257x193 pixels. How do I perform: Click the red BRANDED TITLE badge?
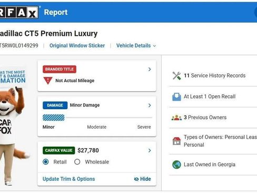pyautogui.click(x=60, y=69)
